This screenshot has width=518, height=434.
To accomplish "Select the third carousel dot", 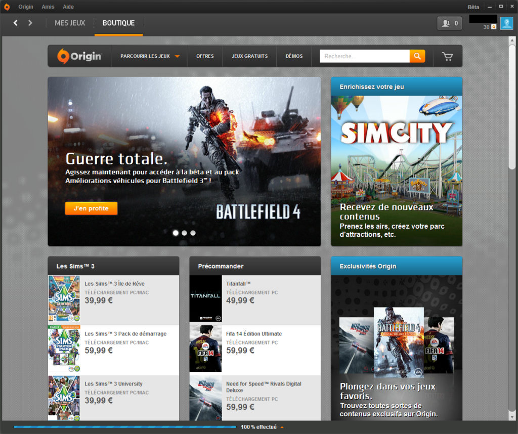I will 193,233.
